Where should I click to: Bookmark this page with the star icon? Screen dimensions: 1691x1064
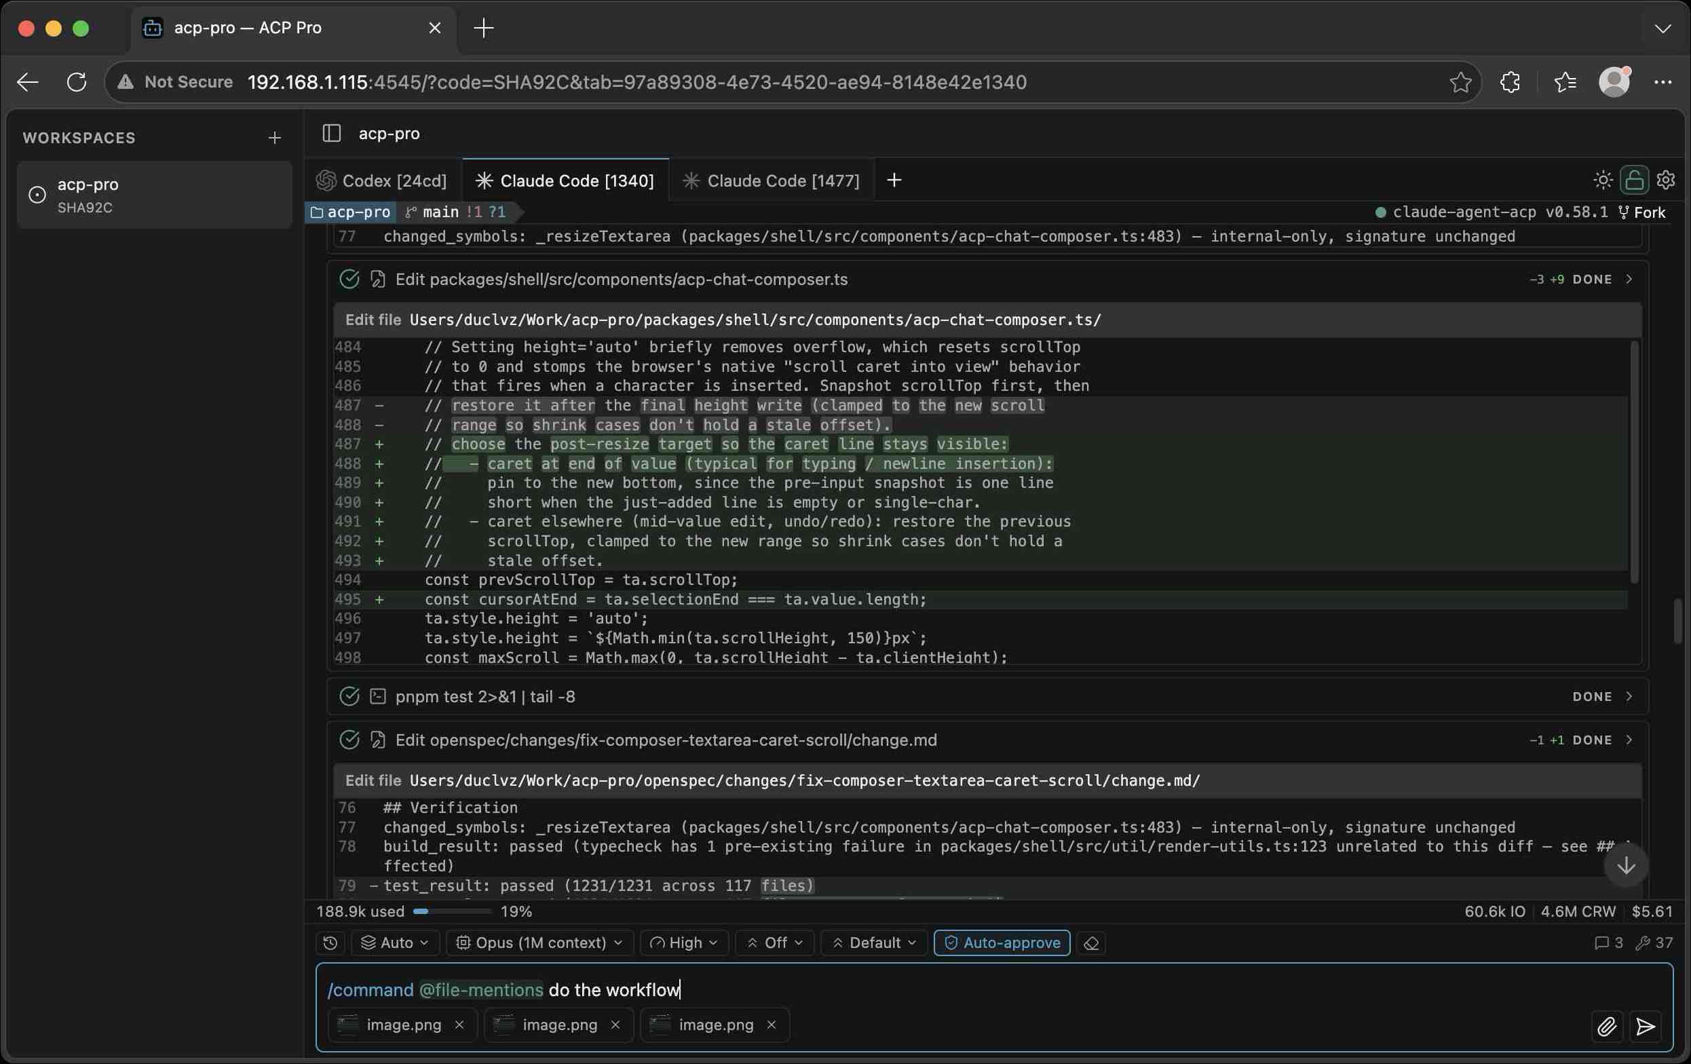tap(1460, 82)
